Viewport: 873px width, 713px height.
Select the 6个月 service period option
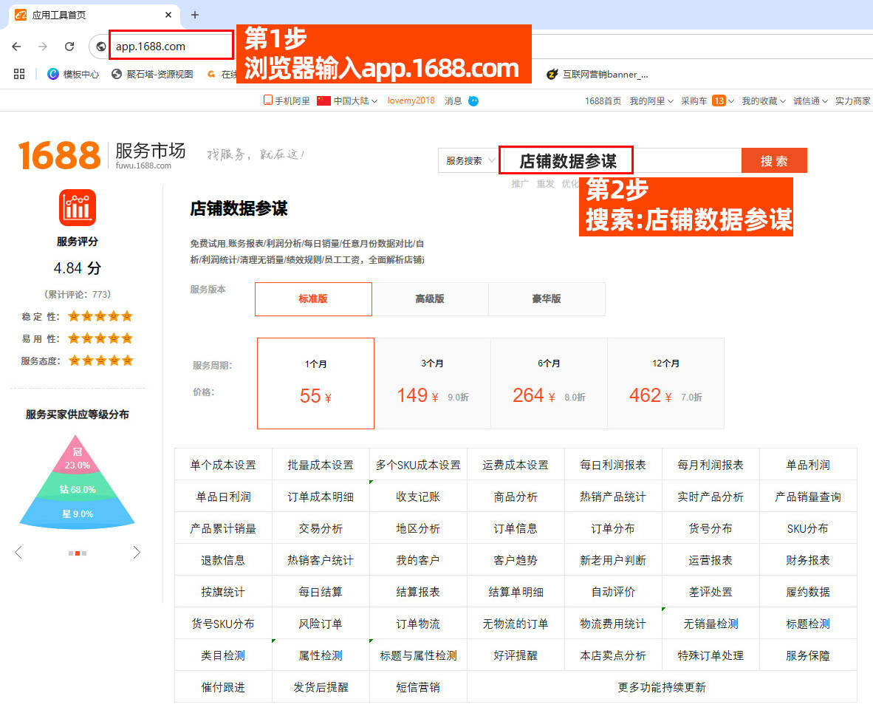pos(549,383)
